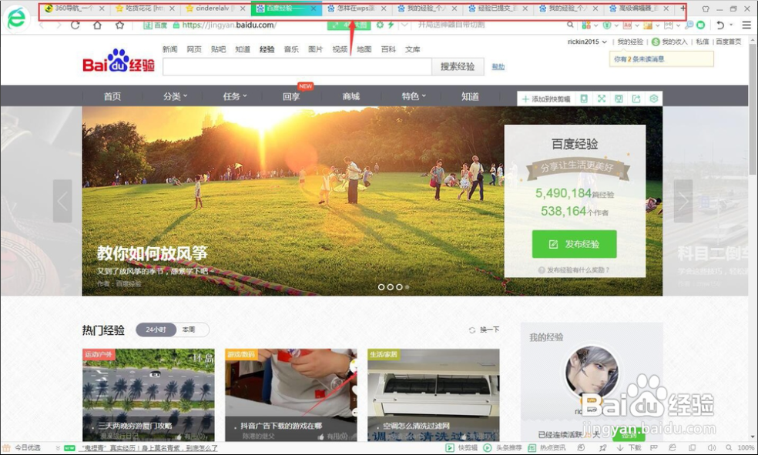Select third carousel dot indicator
The width and height of the screenshot is (758, 455).
click(399, 287)
